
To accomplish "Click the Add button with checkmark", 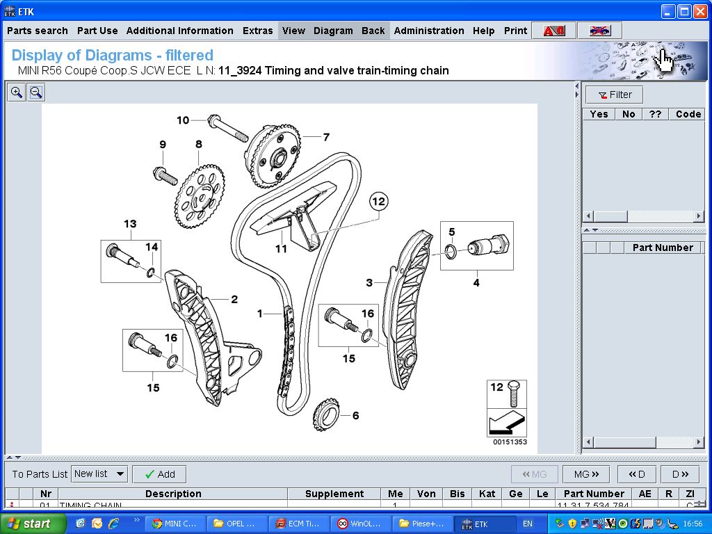I will click(x=159, y=474).
